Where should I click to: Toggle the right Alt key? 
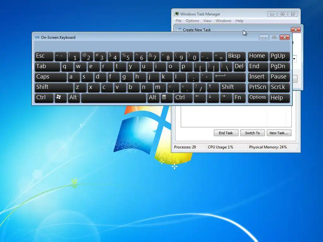153,98
